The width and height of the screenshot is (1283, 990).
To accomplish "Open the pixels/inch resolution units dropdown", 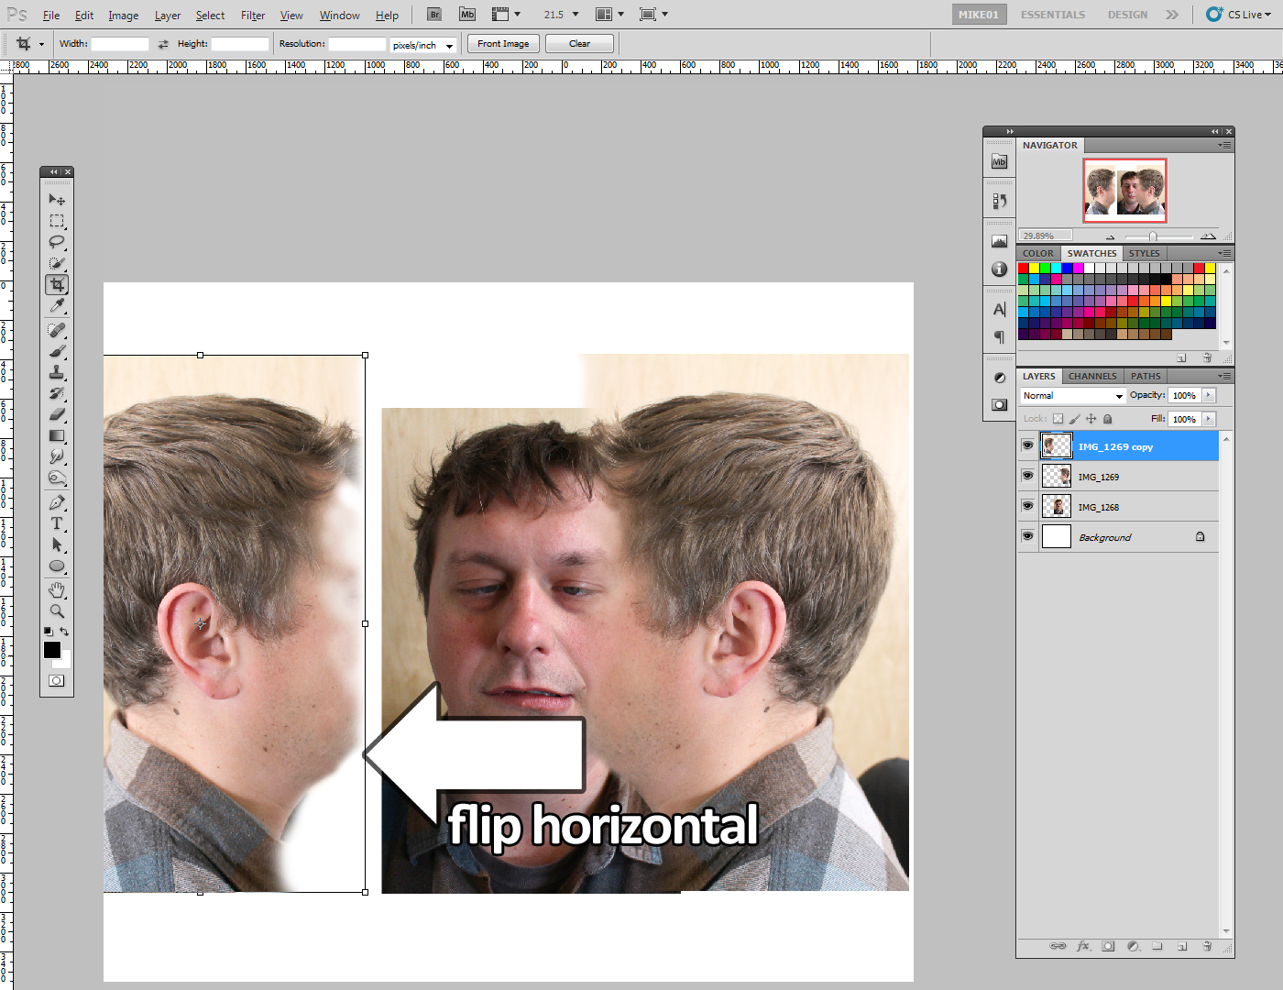I will tap(423, 45).
